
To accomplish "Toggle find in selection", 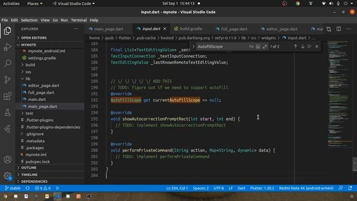I will point(309,46).
